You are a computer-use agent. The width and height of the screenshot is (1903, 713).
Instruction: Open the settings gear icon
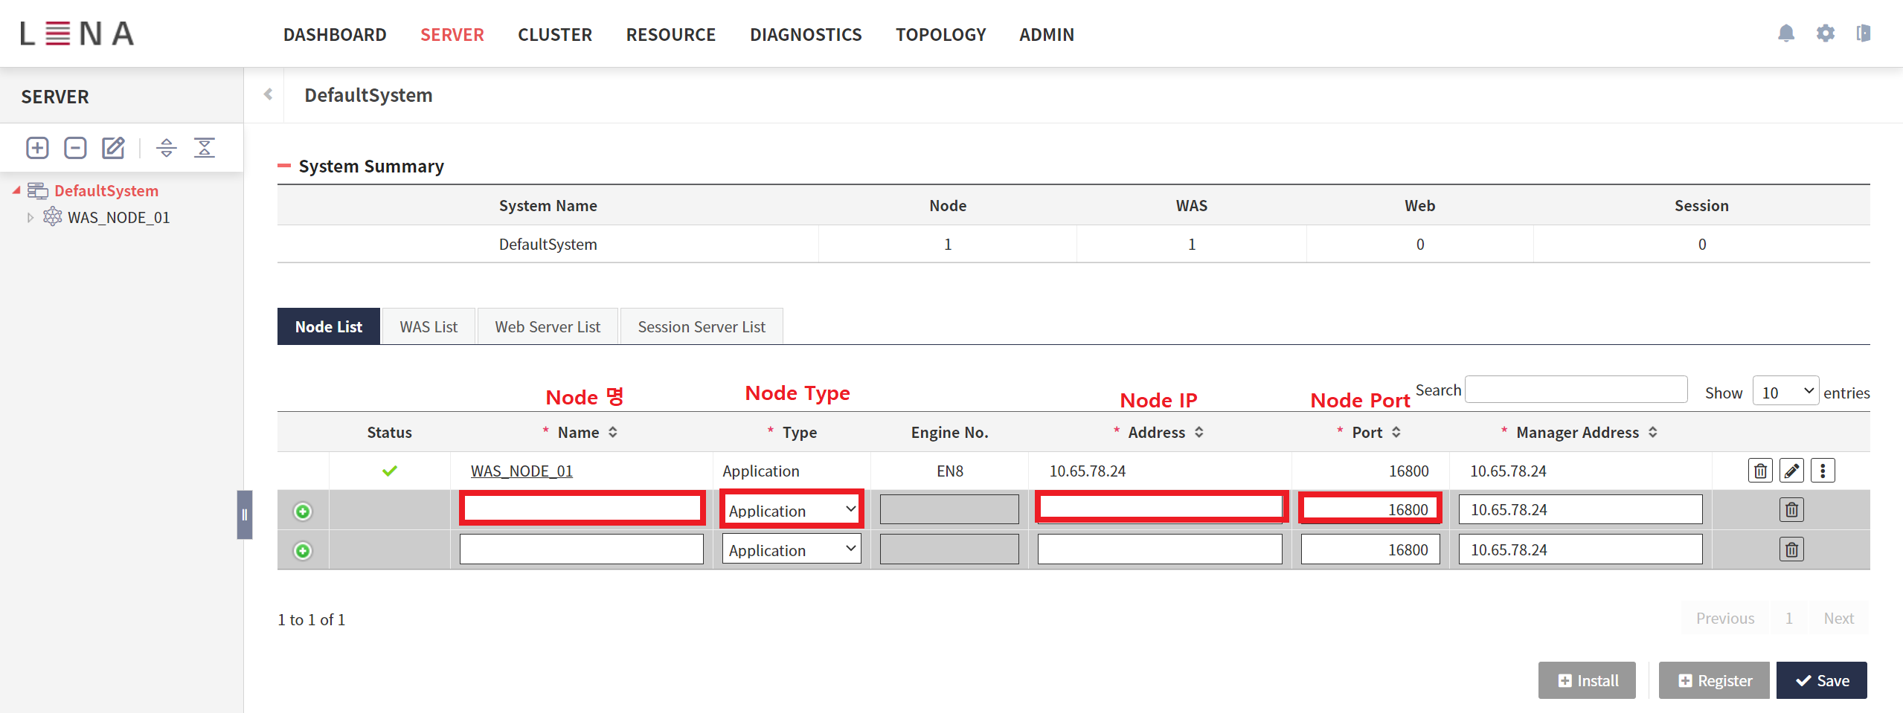[x=1825, y=33]
